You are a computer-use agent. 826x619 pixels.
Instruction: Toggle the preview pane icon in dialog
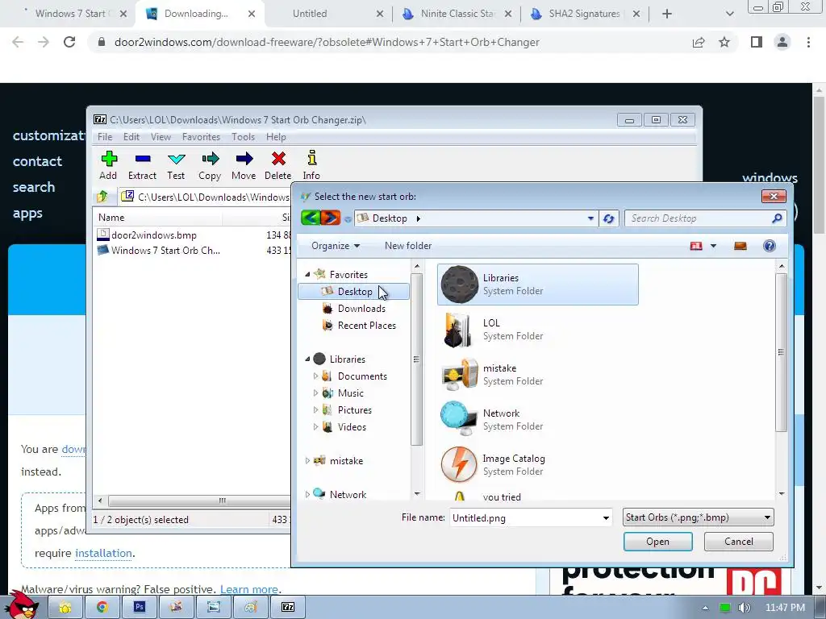740,246
